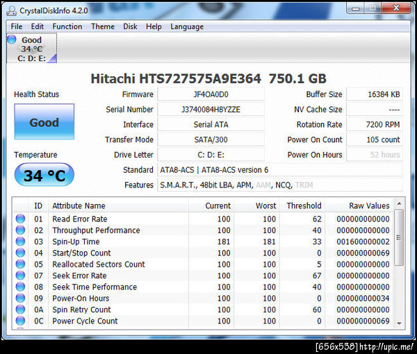Screen dimensions: 417x354
Task: Select the Read Error Rate row text
Action: pyautogui.click(x=80, y=219)
